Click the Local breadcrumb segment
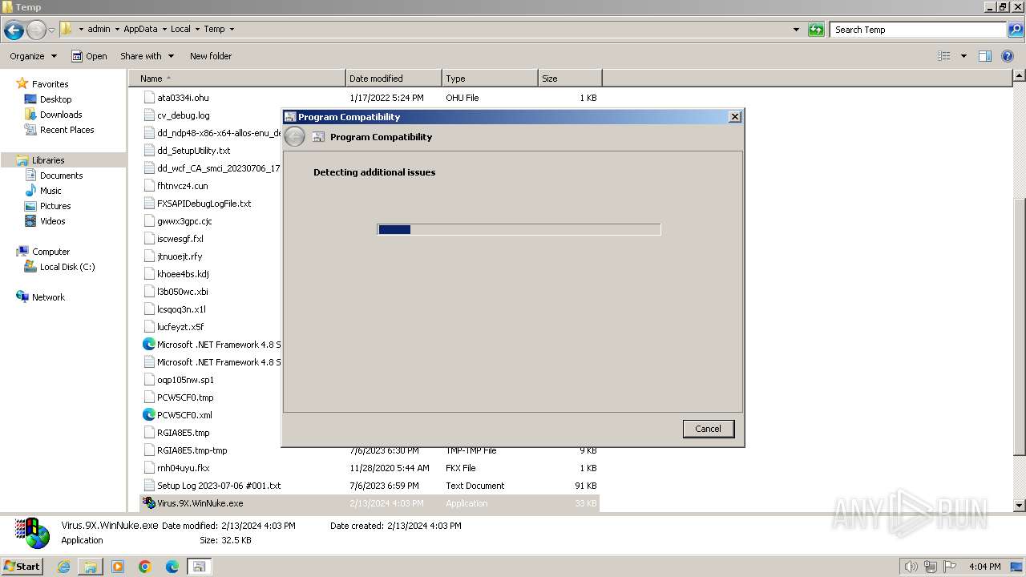This screenshot has width=1026, height=577. 180,29
